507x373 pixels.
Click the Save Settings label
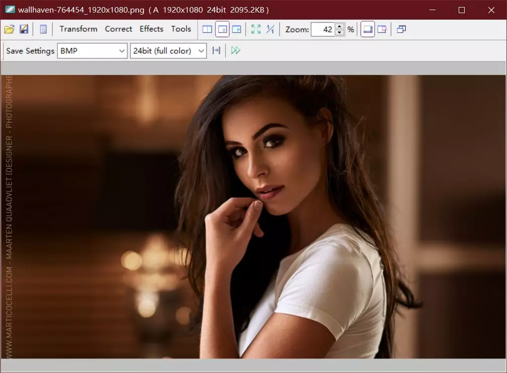(x=30, y=51)
